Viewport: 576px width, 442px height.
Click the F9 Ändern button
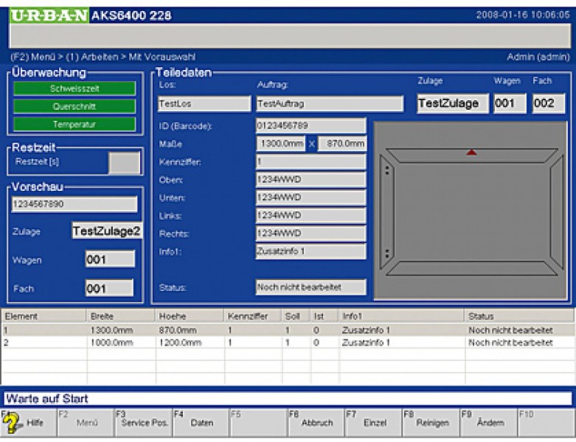click(x=489, y=423)
